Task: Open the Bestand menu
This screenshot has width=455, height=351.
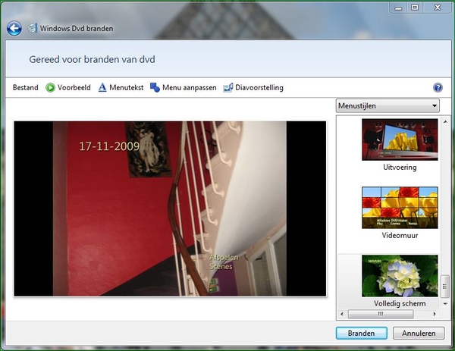Action: (26, 87)
